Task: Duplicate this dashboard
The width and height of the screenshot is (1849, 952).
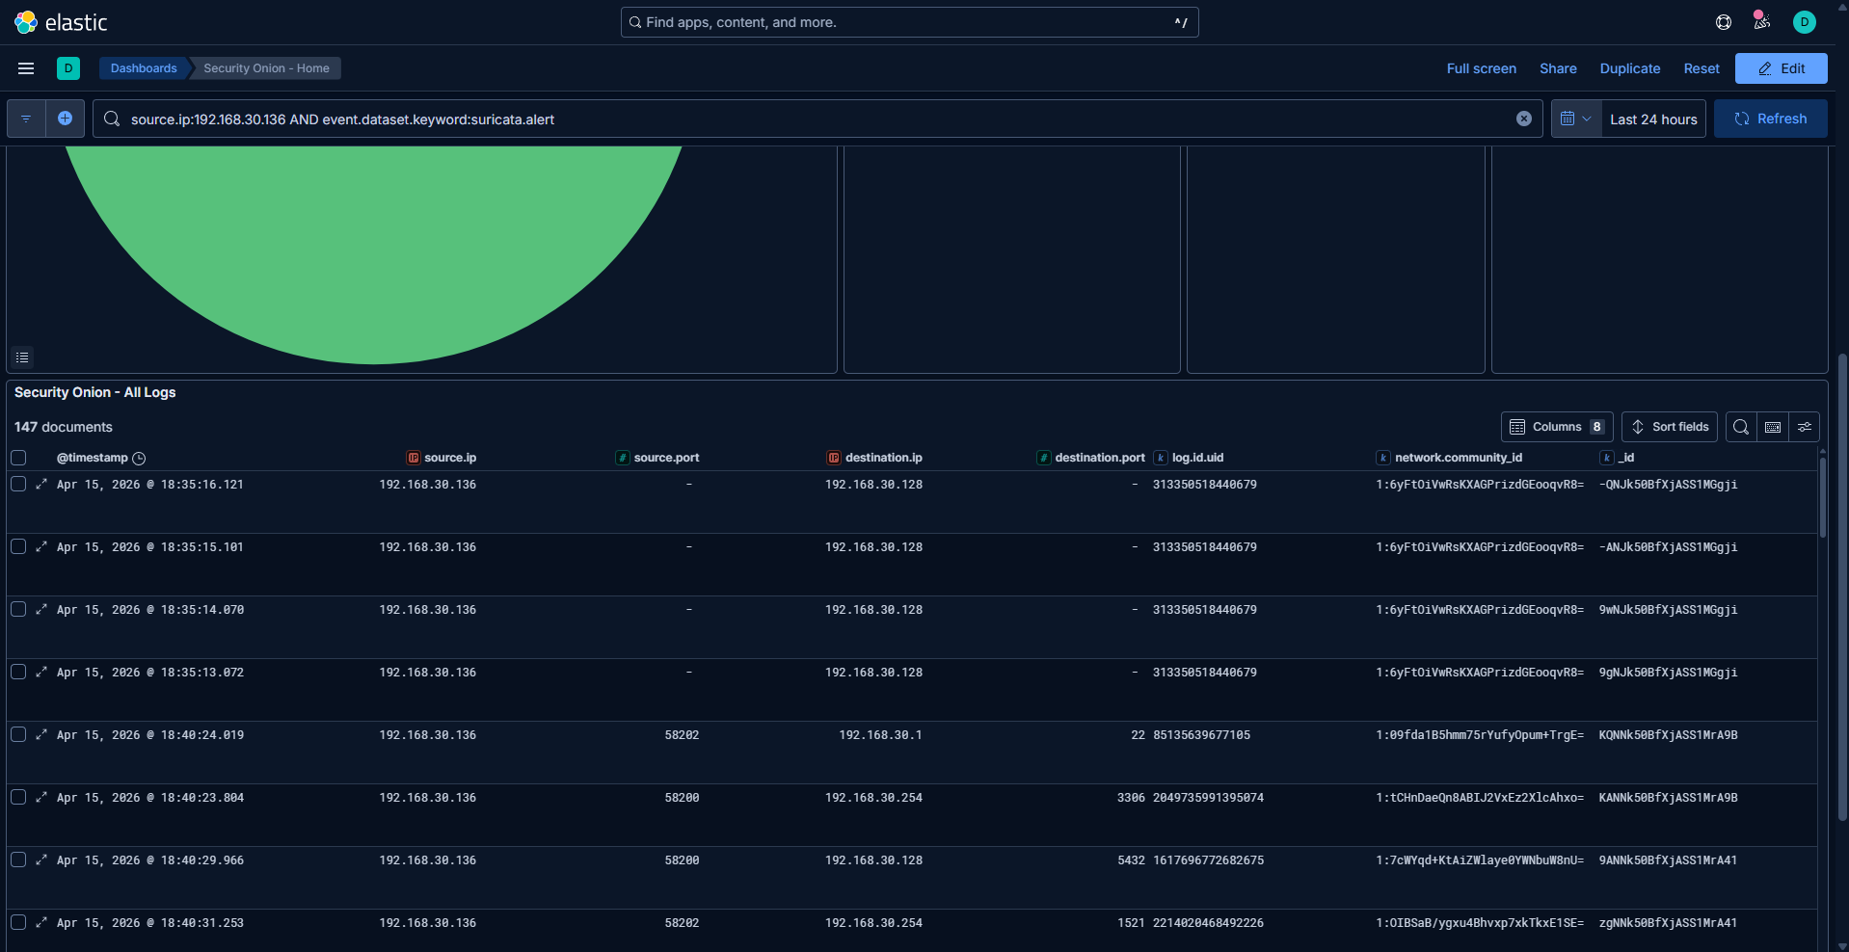Action: coord(1630,68)
